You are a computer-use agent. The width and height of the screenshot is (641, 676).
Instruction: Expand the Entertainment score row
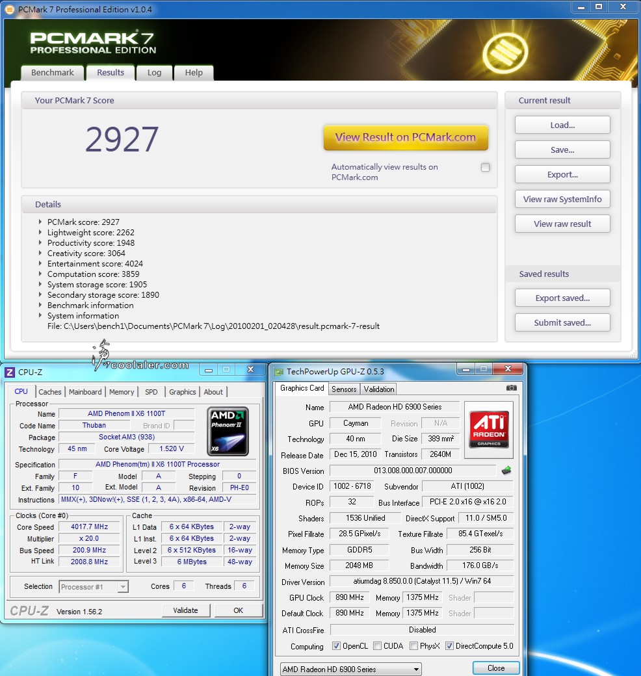tap(40, 263)
